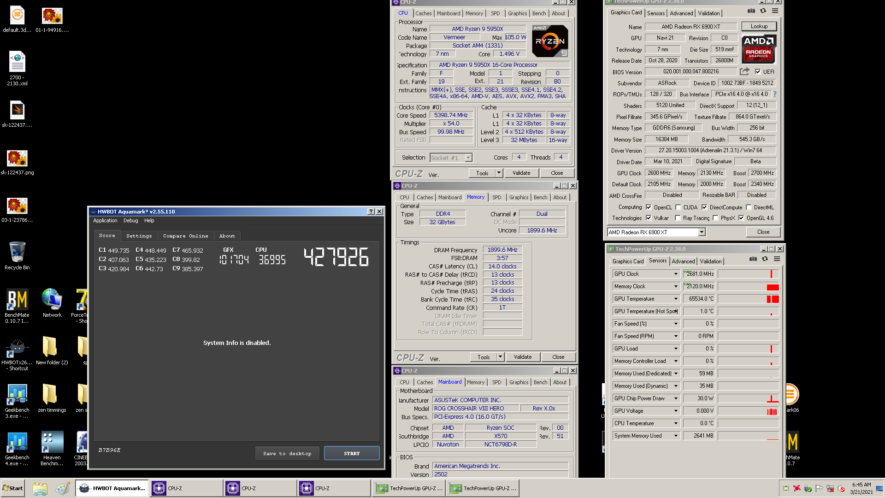Viewport: 885px width, 498px height.
Task: Click BIOS version share/export icon
Action: [x=744, y=71]
